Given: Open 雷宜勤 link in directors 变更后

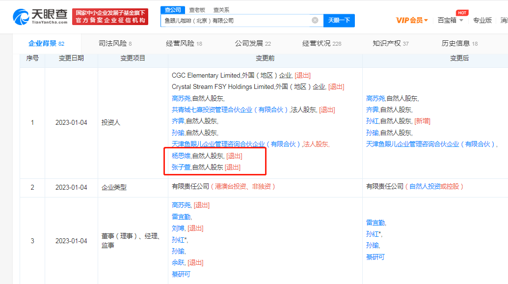Looking at the screenshot, I should tap(375, 223).
